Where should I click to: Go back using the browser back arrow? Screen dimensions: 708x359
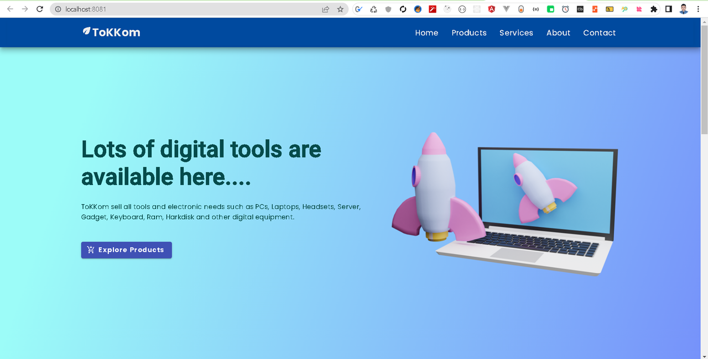[x=10, y=9]
